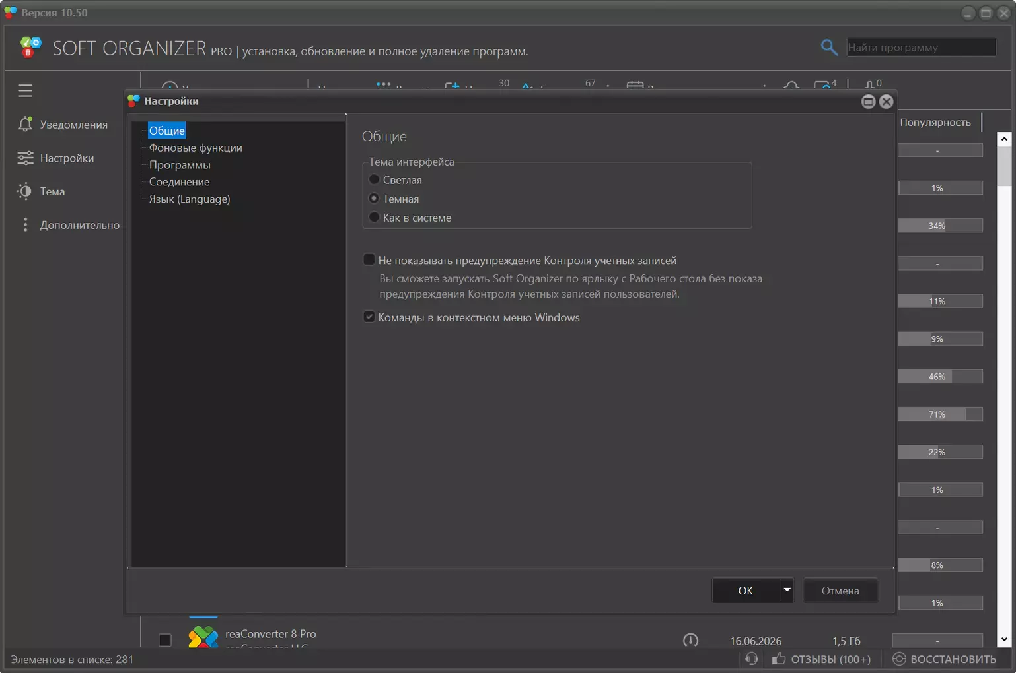Click the reaConverter 8 Pro app icon
Image resolution: width=1016 pixels, height=673 pixels.
click(203, 636)
